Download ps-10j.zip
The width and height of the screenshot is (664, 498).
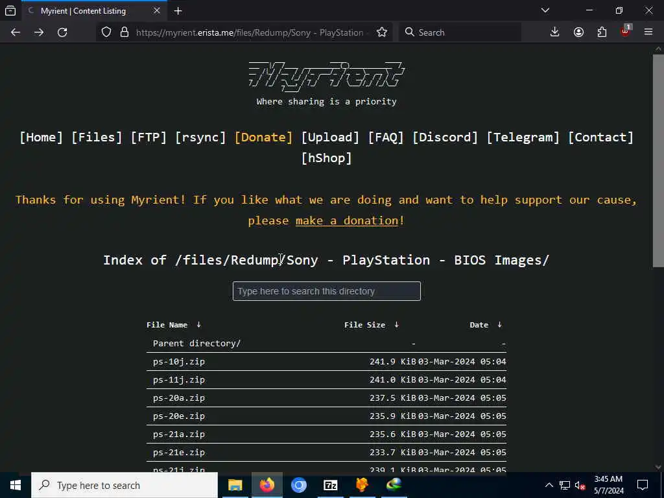coord(179,362)
